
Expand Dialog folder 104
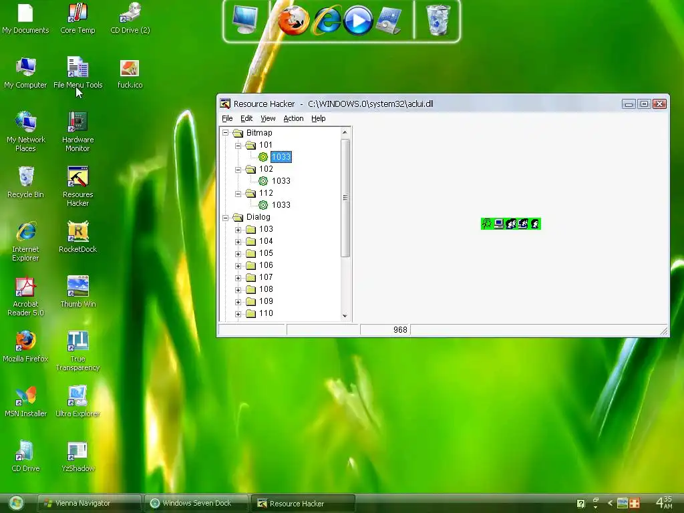pyautogui.click(x=238, y=242)
